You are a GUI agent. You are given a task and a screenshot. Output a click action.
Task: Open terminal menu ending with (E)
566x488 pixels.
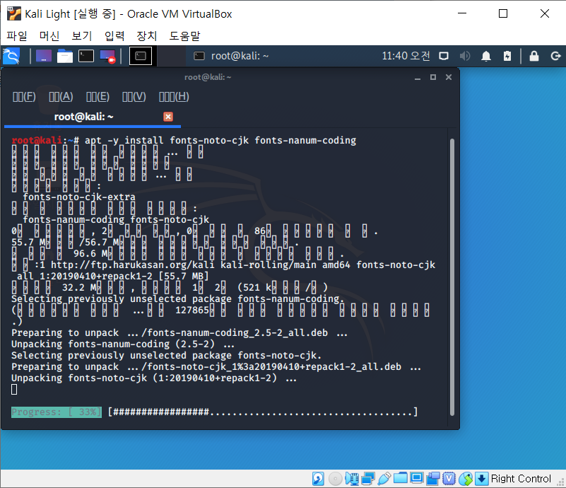[98, 97]
